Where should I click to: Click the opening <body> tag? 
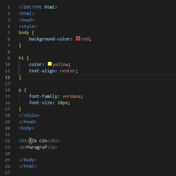coord(26,128)
